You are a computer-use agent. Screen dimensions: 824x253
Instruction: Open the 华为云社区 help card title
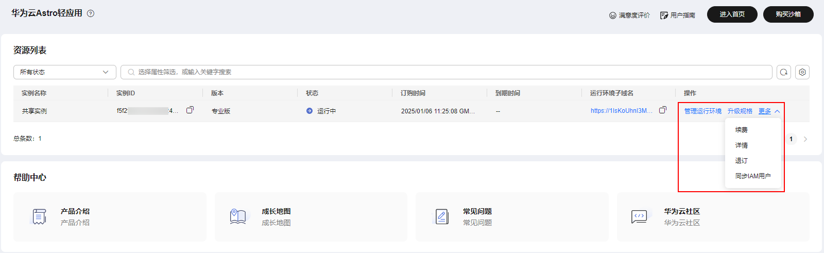pyautogui.click(x=682, y=211)
